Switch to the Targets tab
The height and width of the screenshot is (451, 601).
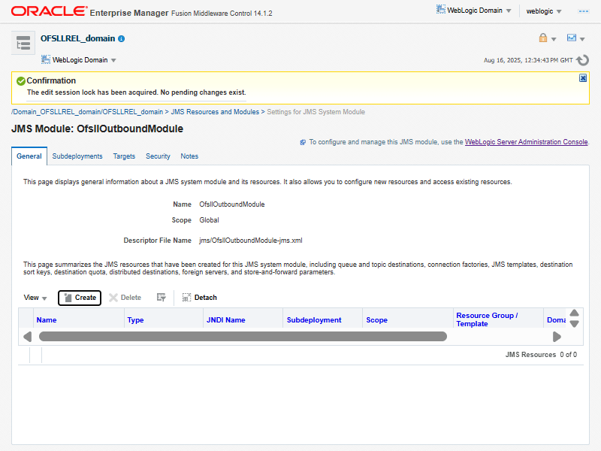(124, 156)
